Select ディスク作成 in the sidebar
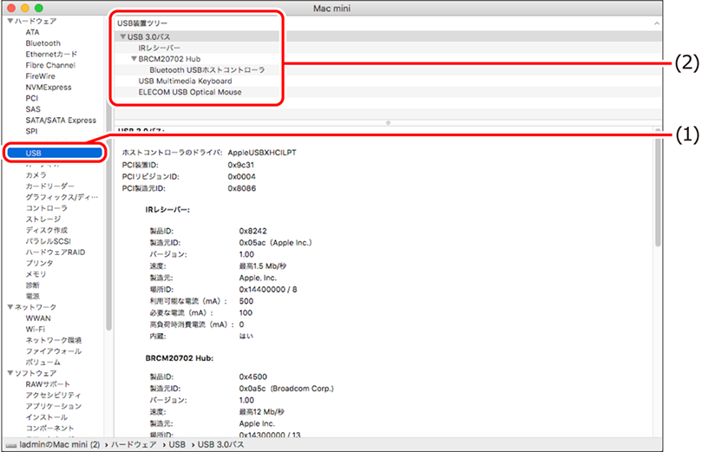This screenshot has width=702, height=452. 47,230
